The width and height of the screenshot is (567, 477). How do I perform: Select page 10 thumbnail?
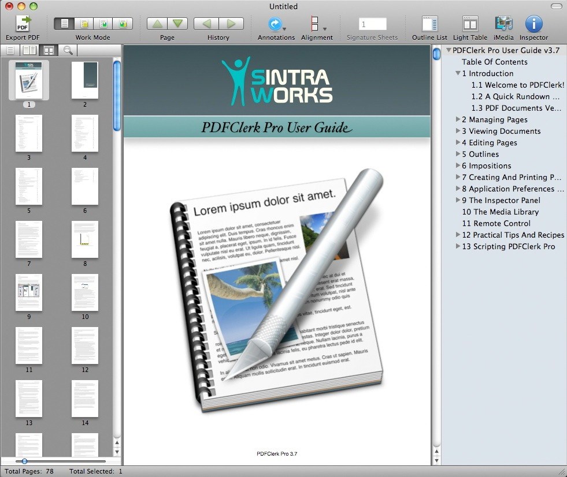point(85,292)
